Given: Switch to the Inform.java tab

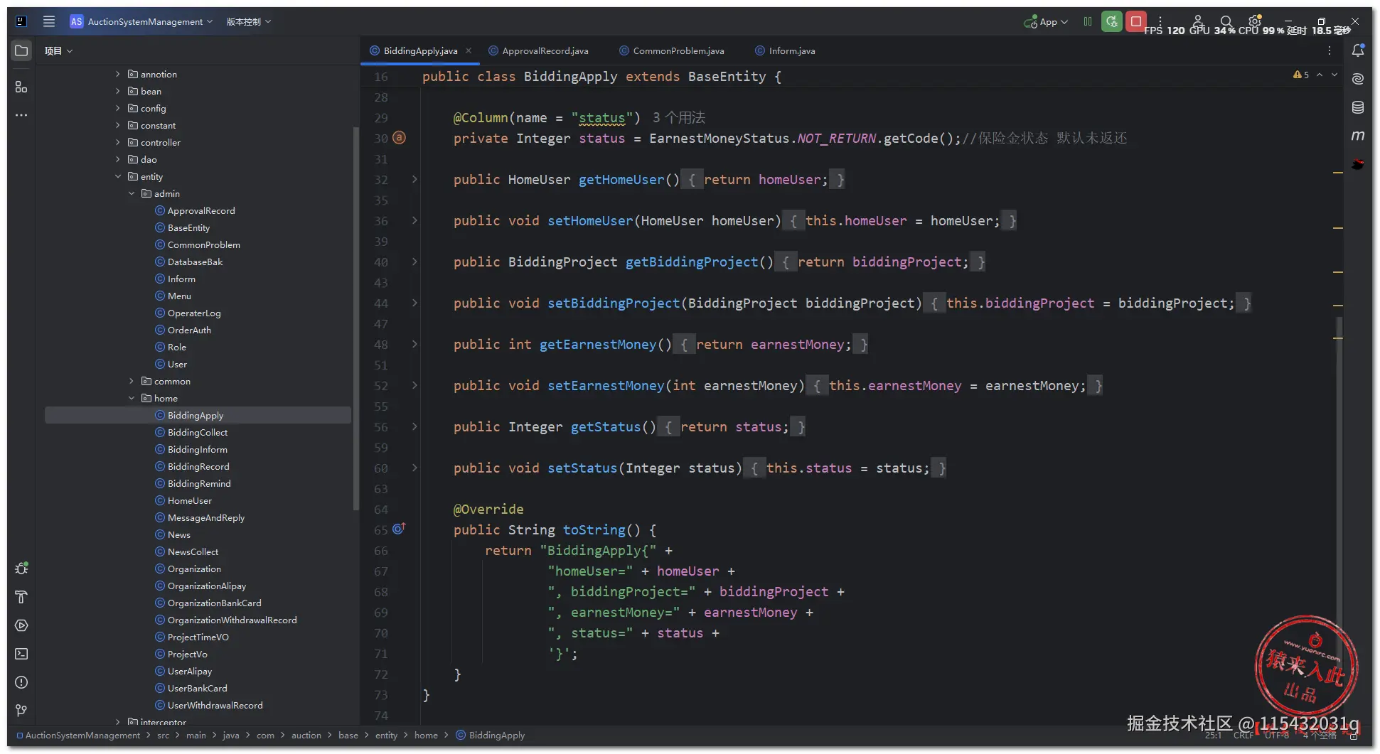Looking at the screenshot, I should coord(786,50).
